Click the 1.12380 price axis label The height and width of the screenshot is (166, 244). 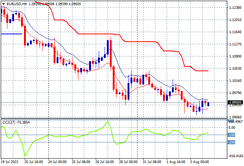coord(235,8)
